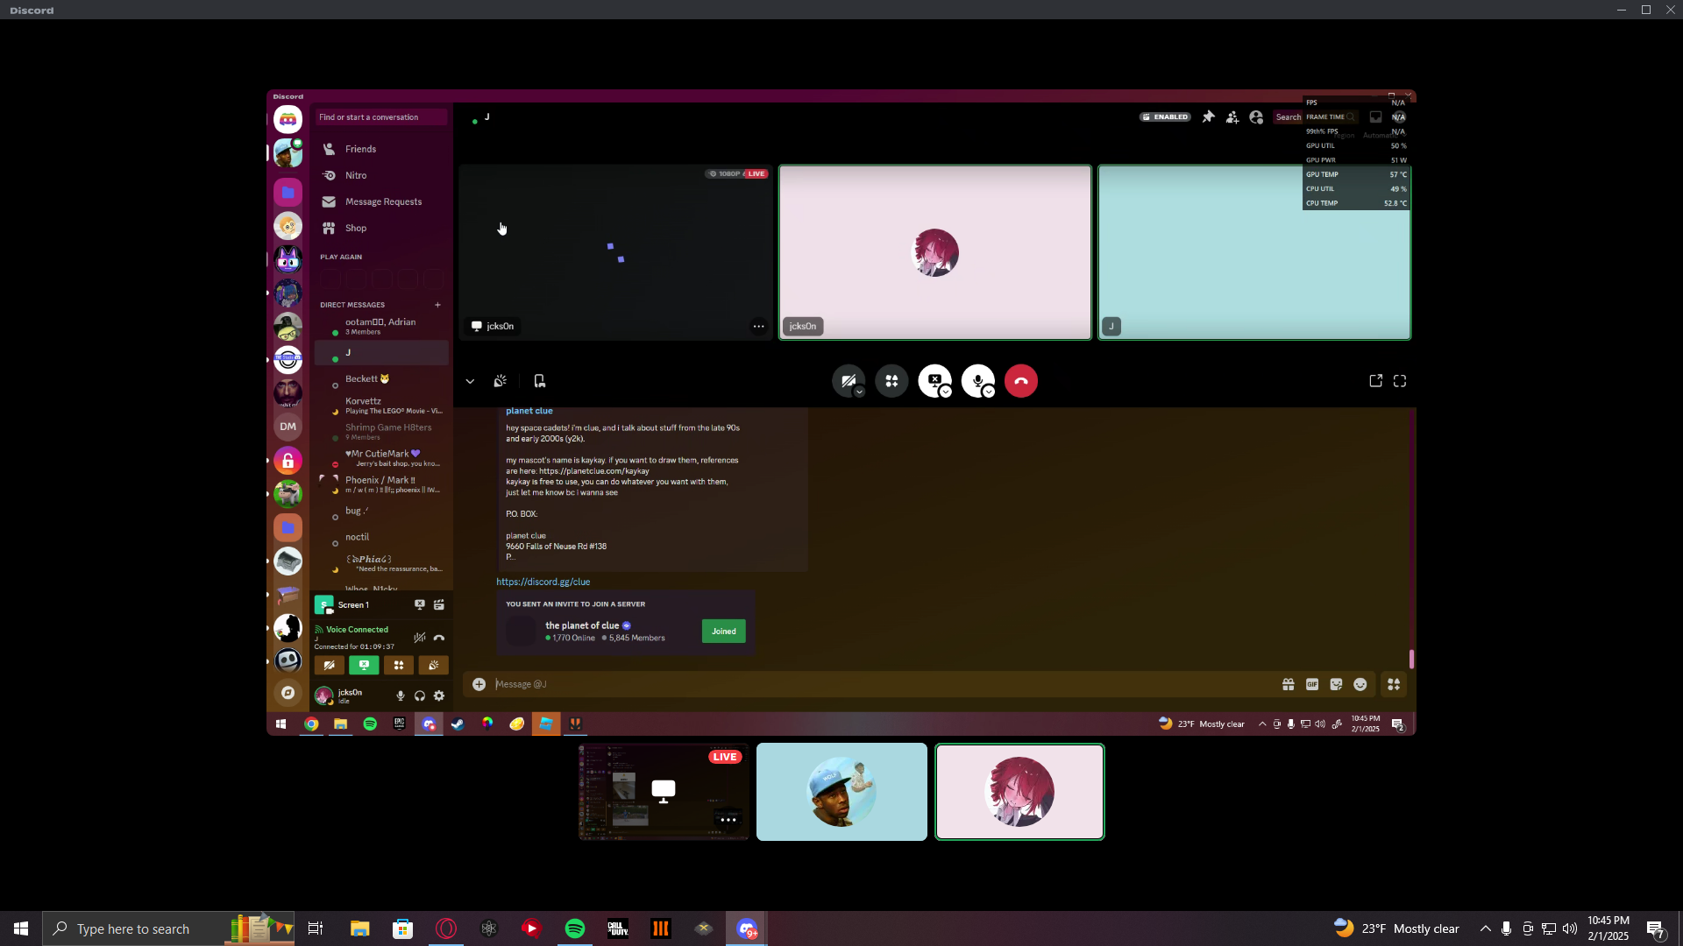Toggle the microphone mute button in call controls

click(976, 380)
